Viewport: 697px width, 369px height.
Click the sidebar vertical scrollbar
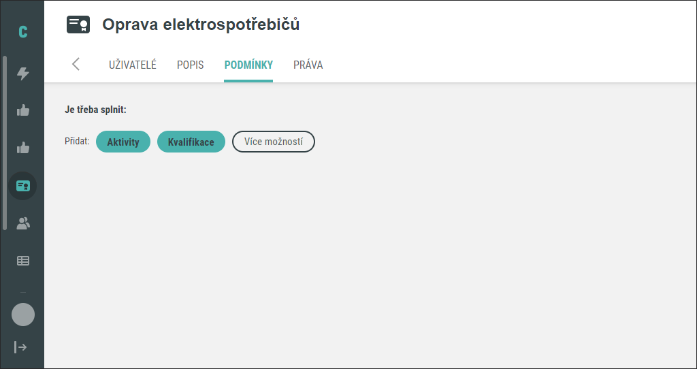tap(5, 143)
